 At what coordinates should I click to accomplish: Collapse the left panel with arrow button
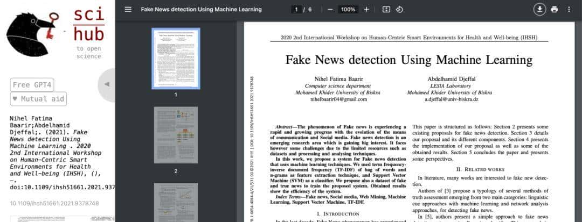point(107,84)
